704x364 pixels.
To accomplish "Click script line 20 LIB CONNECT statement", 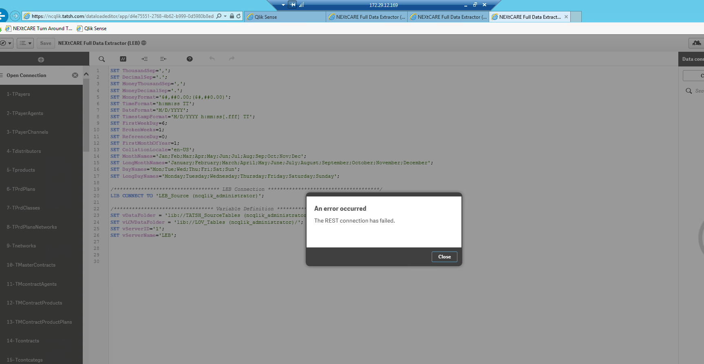I will pyautogui.click(x=187, y=196).
